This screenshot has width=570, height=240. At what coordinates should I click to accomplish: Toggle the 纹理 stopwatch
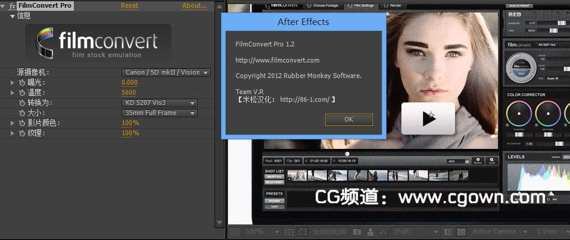(x=22, y=133)
